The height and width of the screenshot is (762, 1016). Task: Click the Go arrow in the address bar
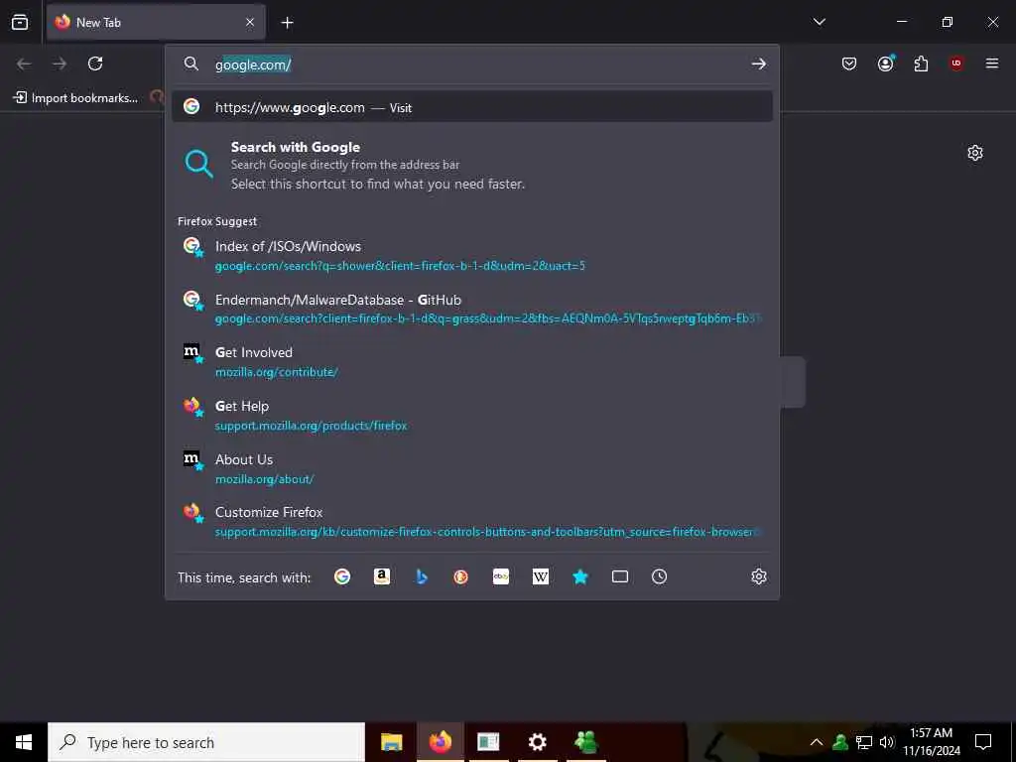point(759,64)
